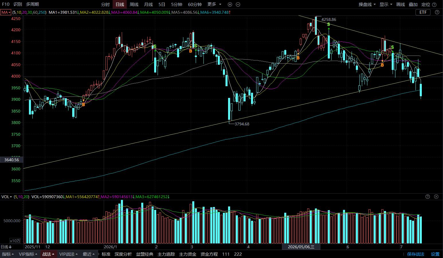The height and width of the screenshot is (258, 443).
Task: Click the 日线 down arrow icon
Action: tap(10, 247)
